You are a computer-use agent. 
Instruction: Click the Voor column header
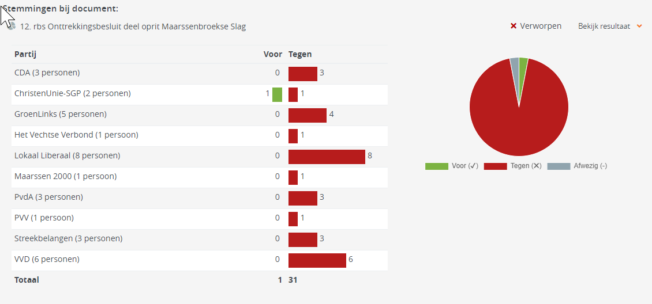coord(273,54)
